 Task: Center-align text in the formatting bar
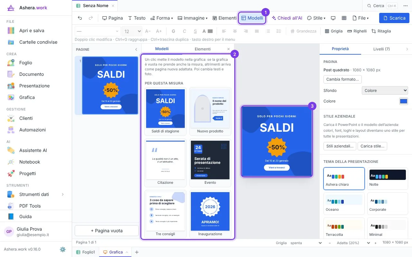click(235, 31)
